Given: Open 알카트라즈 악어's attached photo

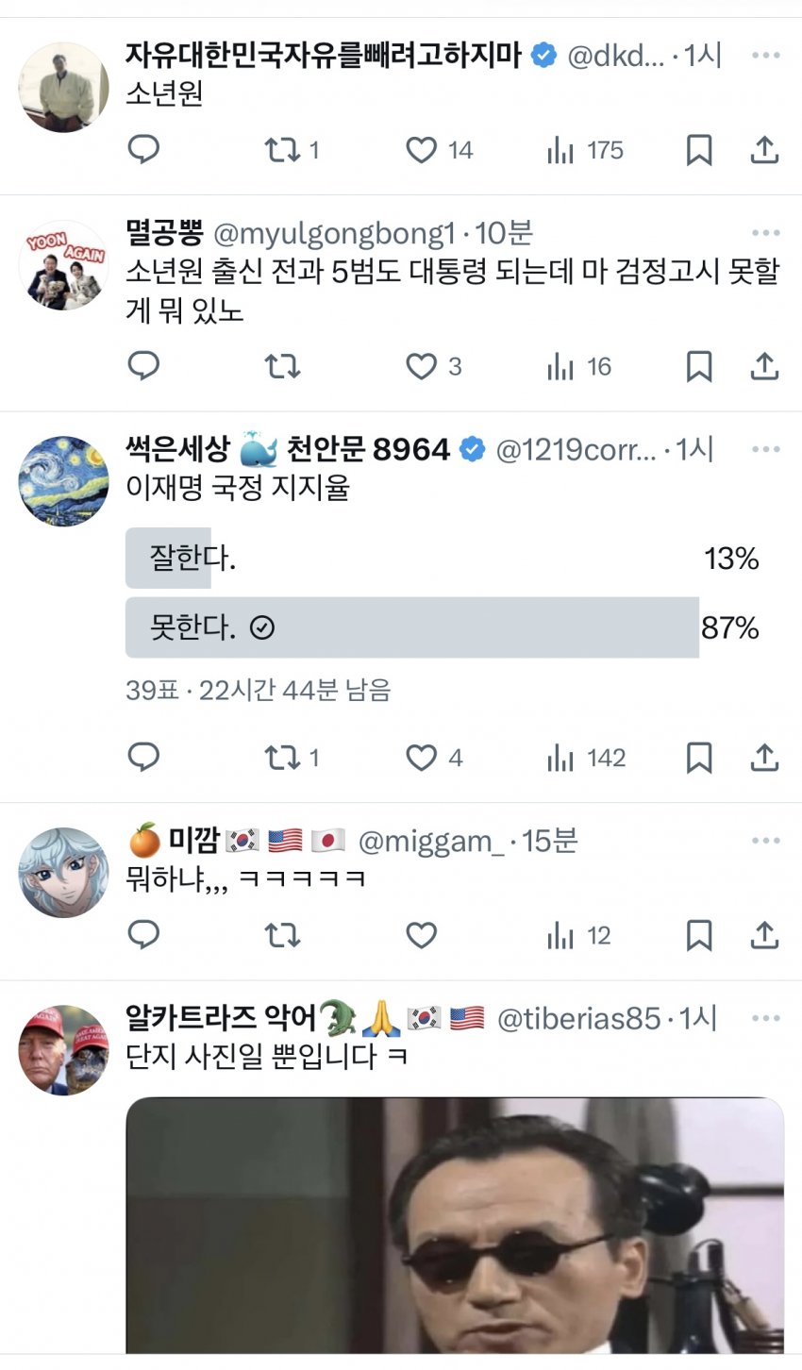Looking at the screenshot, I should (x=455, y=1225).
